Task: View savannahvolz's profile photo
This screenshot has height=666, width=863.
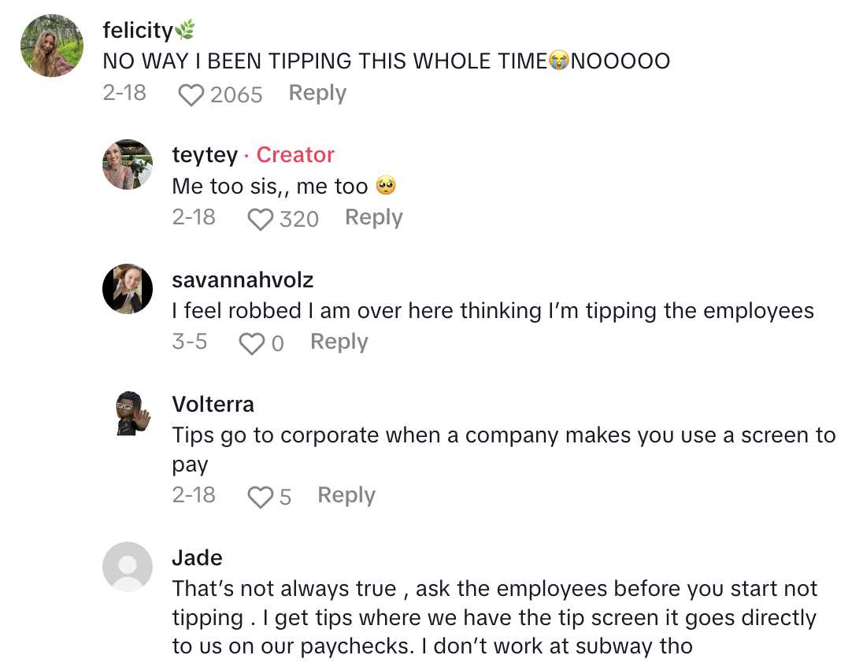Action: (x=128, y=289)
